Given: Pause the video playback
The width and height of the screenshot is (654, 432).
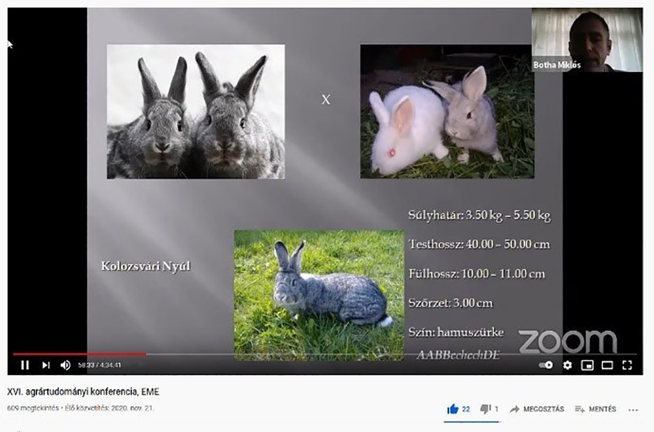Looking at the screenshot, I should tap(25, 365).
